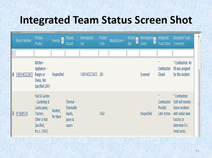Click the Product Code filter input
Screen dimensions: 212x158
[x=103, y=53]
